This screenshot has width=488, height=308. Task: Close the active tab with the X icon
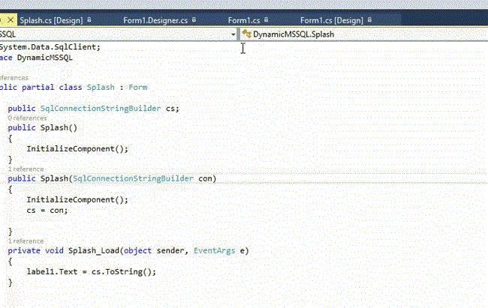pos(11,20)
